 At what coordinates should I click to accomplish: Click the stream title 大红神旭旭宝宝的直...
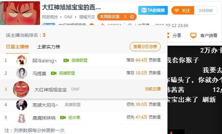71,7
